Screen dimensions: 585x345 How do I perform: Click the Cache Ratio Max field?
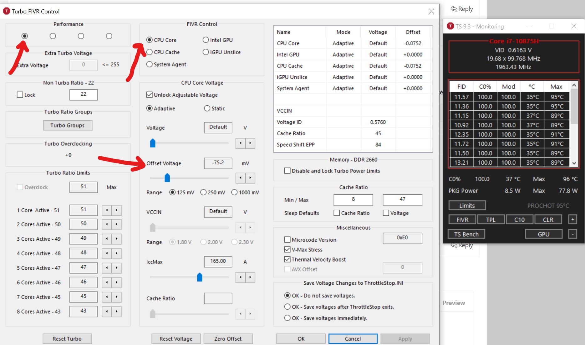402,200
